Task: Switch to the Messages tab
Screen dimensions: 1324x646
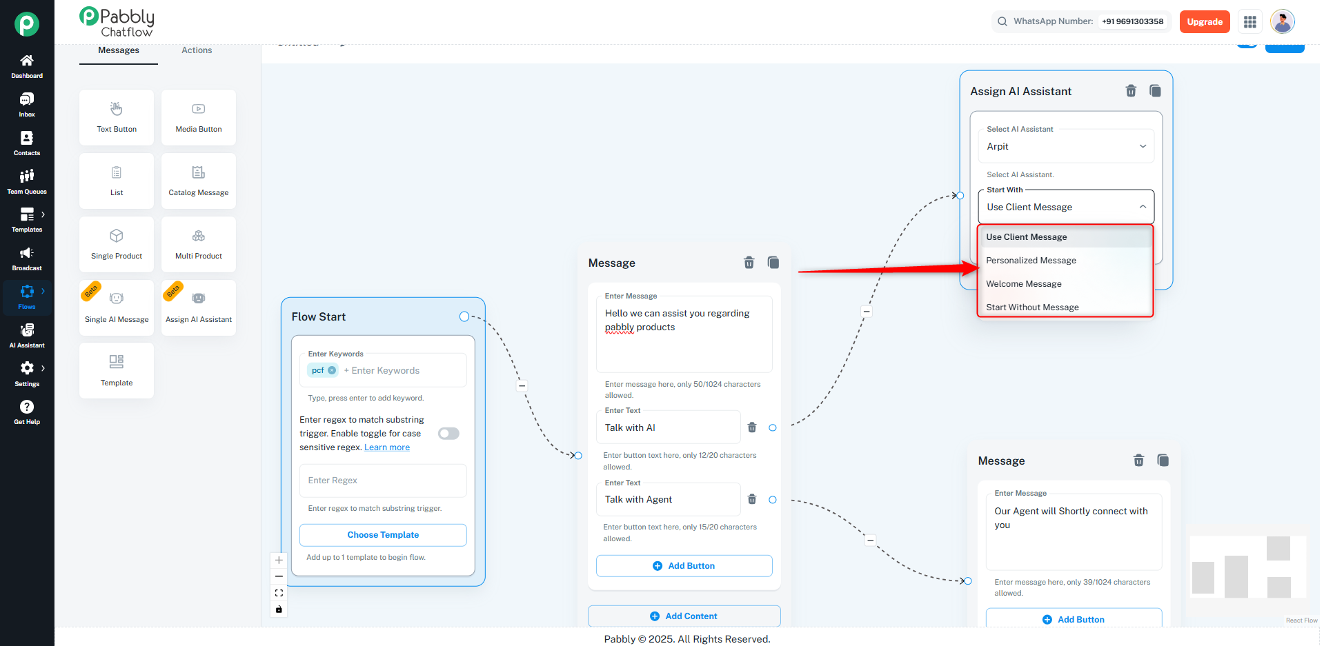Action: (119, 50)
